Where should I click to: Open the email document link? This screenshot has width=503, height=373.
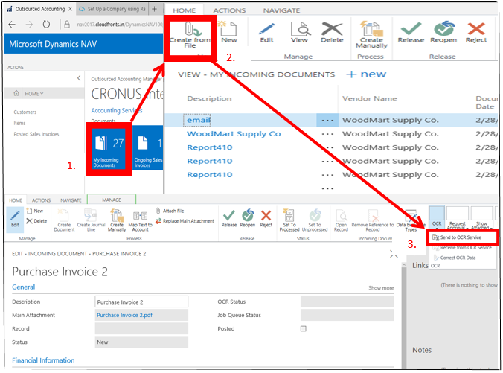tap(198, 120)
